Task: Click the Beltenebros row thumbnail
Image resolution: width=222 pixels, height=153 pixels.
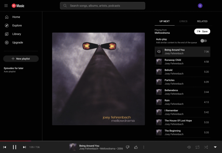Action: click(159, 92)
